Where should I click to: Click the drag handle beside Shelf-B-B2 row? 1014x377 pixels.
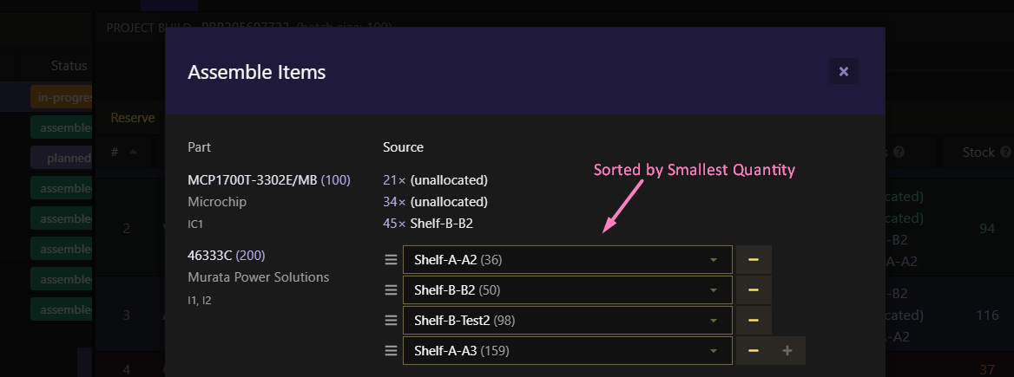[391, 289]
